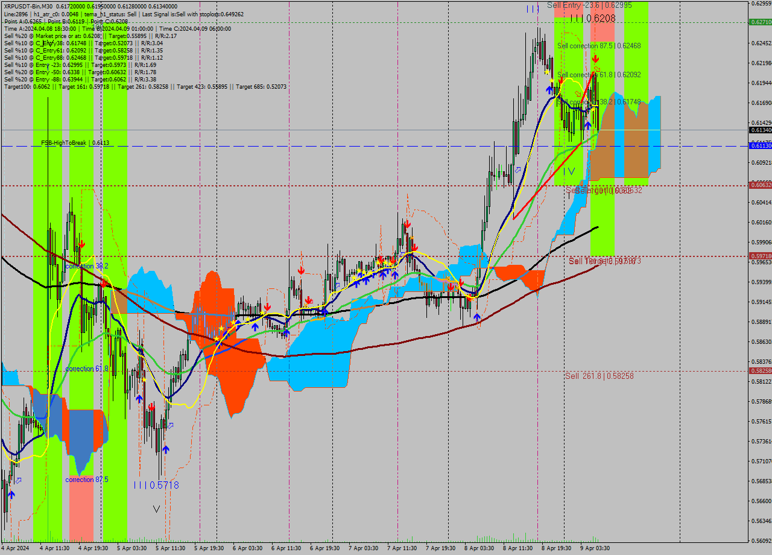The width and height of the screenshot is (772, 555).
Task: Click solid blue up arrow directly above I I I 0.5718
Action: pos(165,449)
